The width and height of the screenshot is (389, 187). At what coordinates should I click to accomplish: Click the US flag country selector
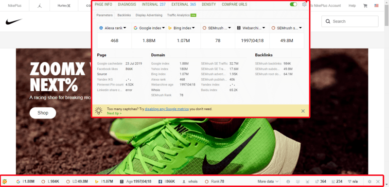[376, 6]
